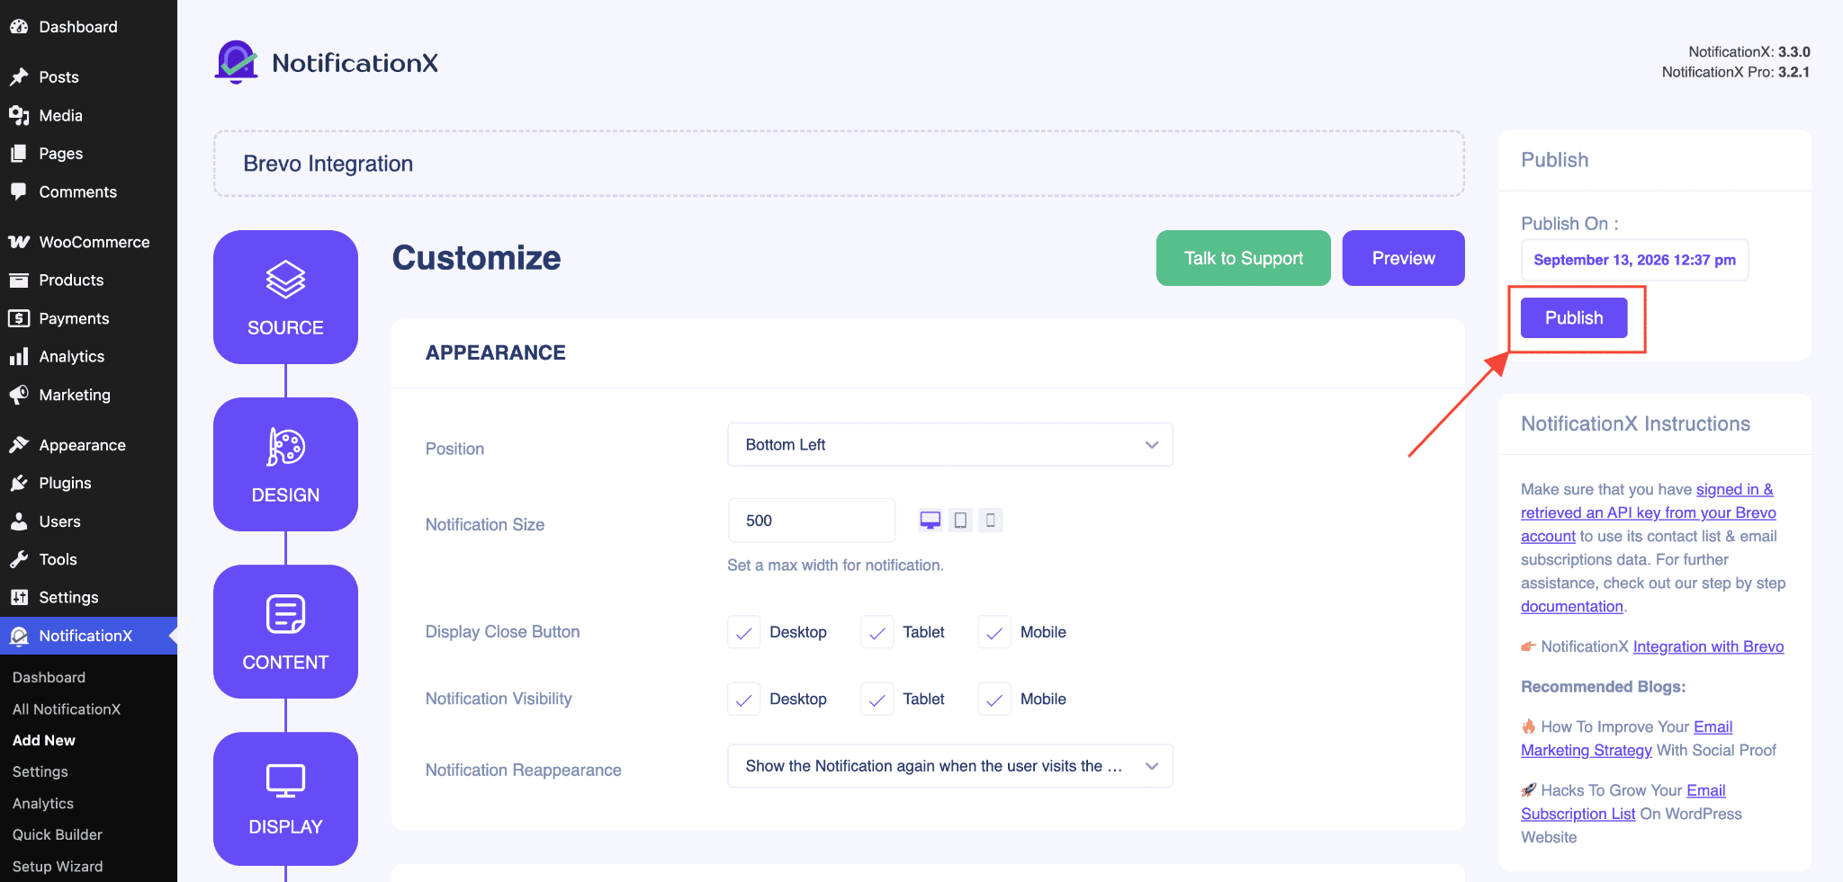Toggle Display Close Button Mobile checkbox

(x=994, y=632)
